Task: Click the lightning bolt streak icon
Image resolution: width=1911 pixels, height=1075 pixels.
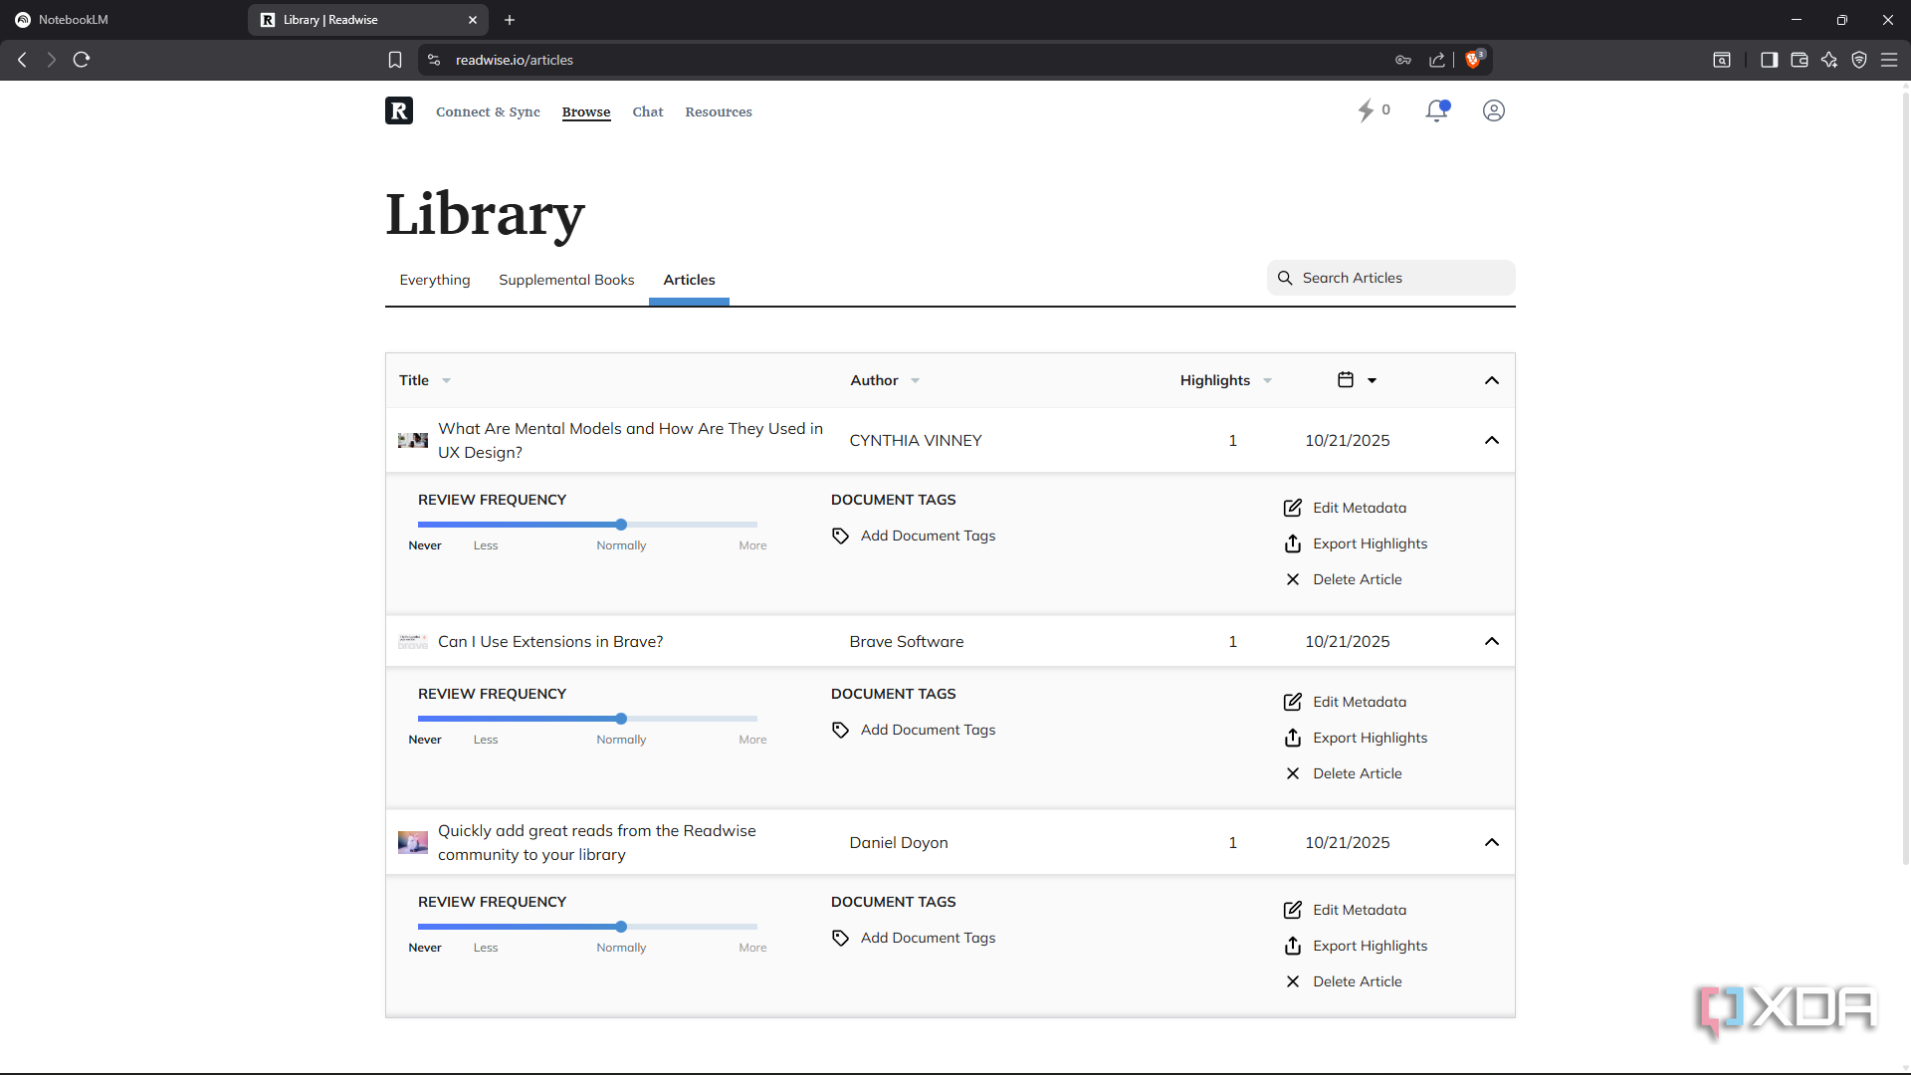Action: (x=1366, y=110)
